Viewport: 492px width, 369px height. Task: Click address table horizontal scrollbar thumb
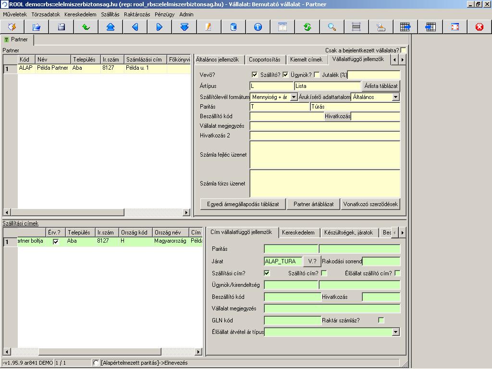point(99,352)
